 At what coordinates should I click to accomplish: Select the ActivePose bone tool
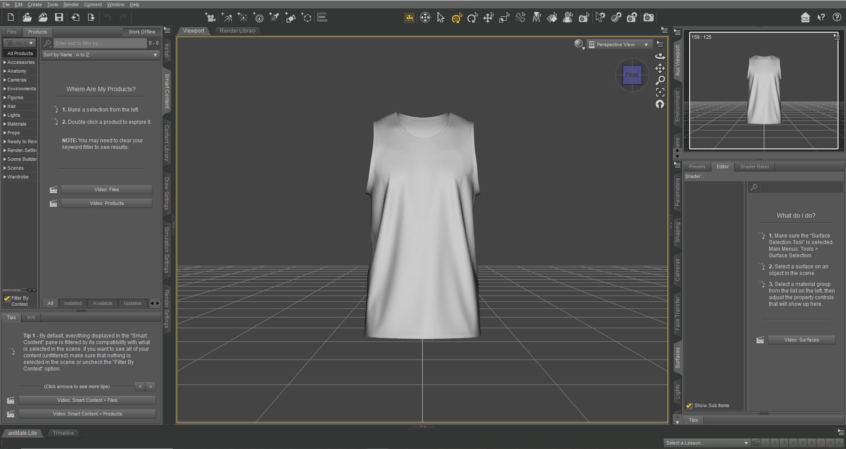[520, 18]
